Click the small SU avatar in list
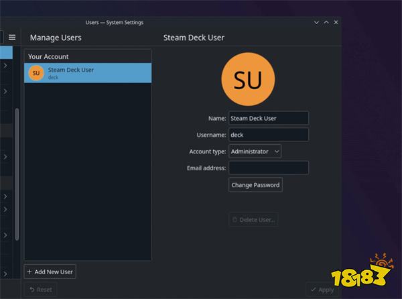 [36, 73]
